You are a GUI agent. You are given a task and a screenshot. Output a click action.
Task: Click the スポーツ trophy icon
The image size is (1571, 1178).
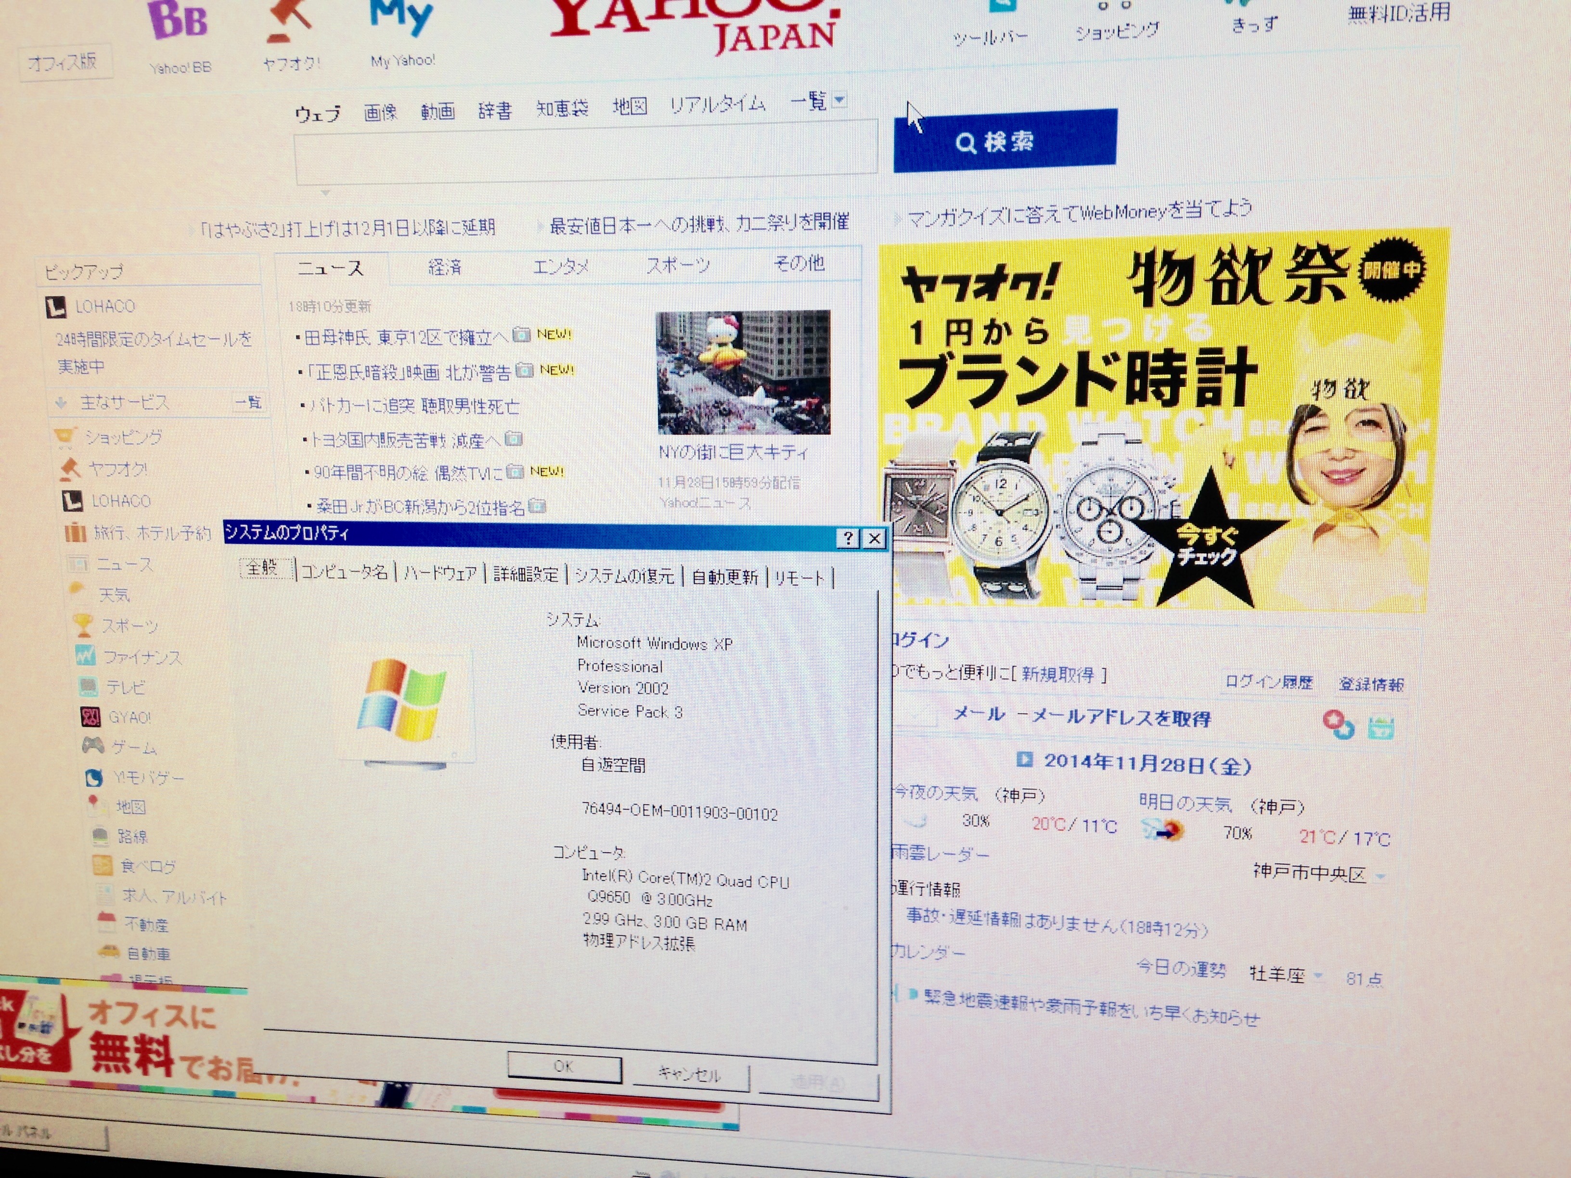tap(83, 625)
